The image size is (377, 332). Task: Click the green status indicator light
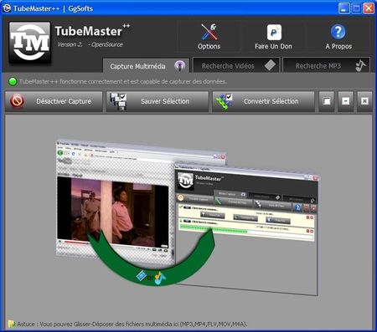tap(13, 82)
